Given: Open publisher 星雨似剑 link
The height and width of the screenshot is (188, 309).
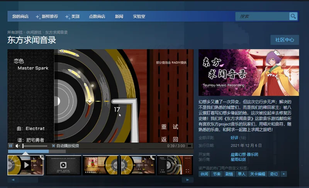Looking at the screenshot, I should tap(238, 159).
